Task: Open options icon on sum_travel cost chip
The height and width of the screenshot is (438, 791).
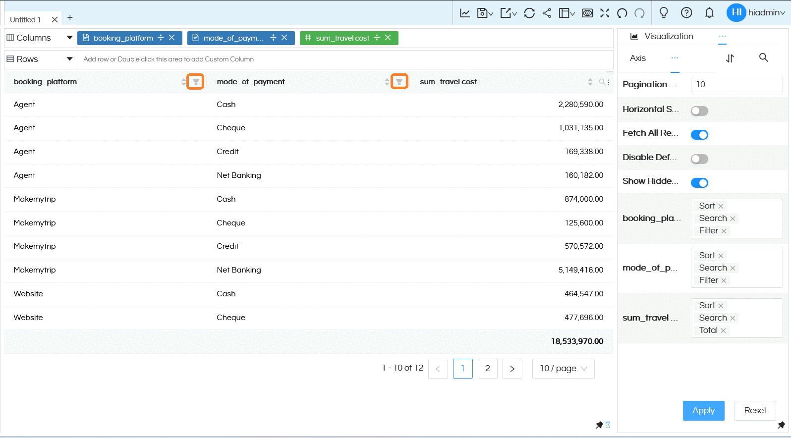Action: [377, 38]
